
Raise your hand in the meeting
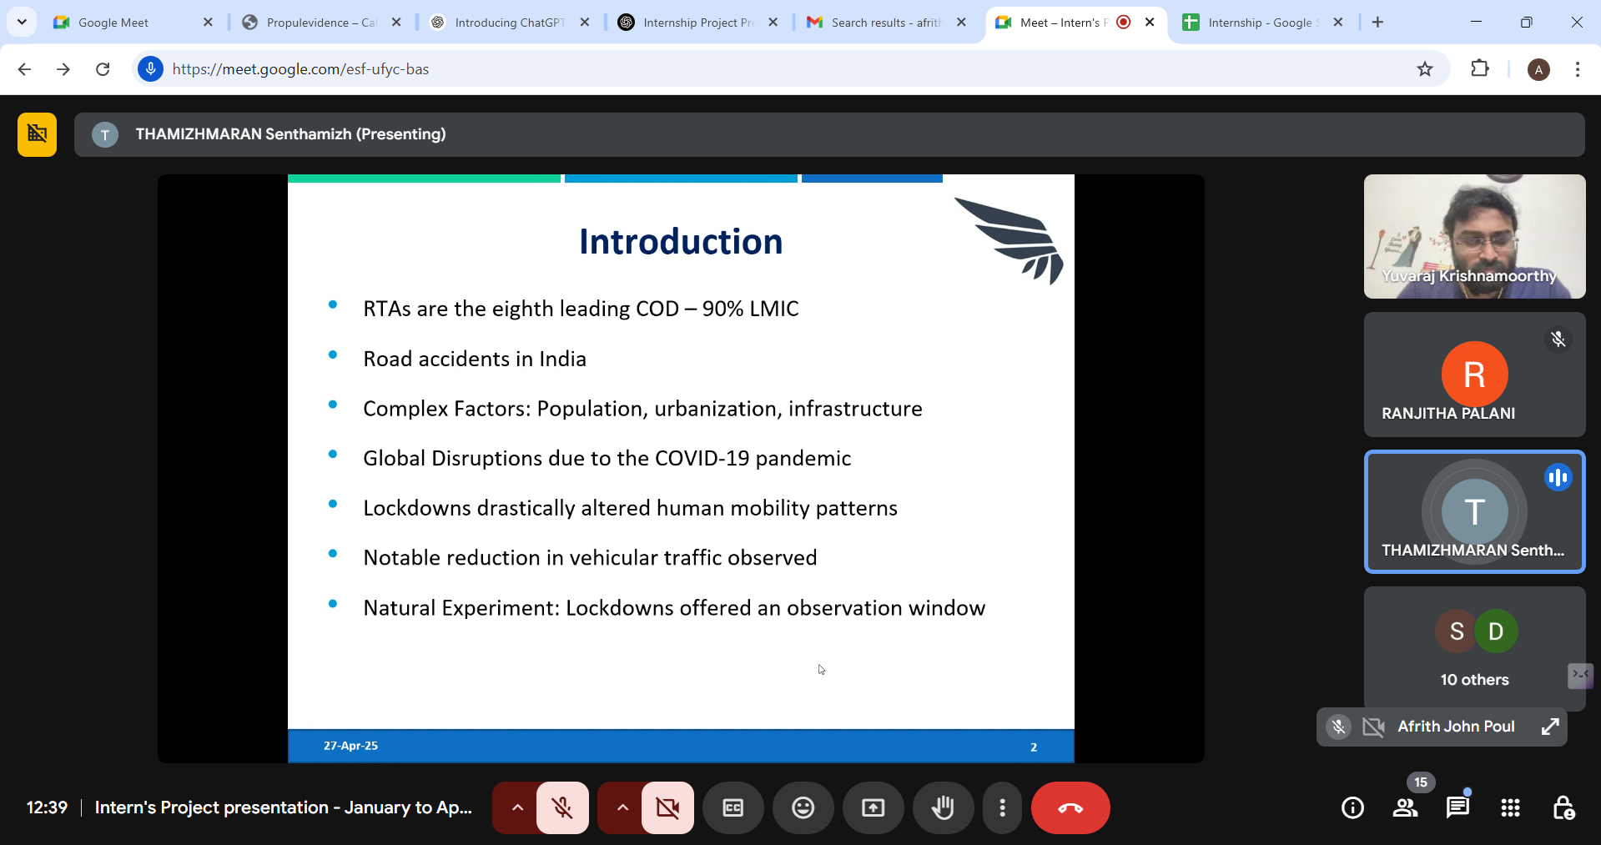(x=943, y=807)
